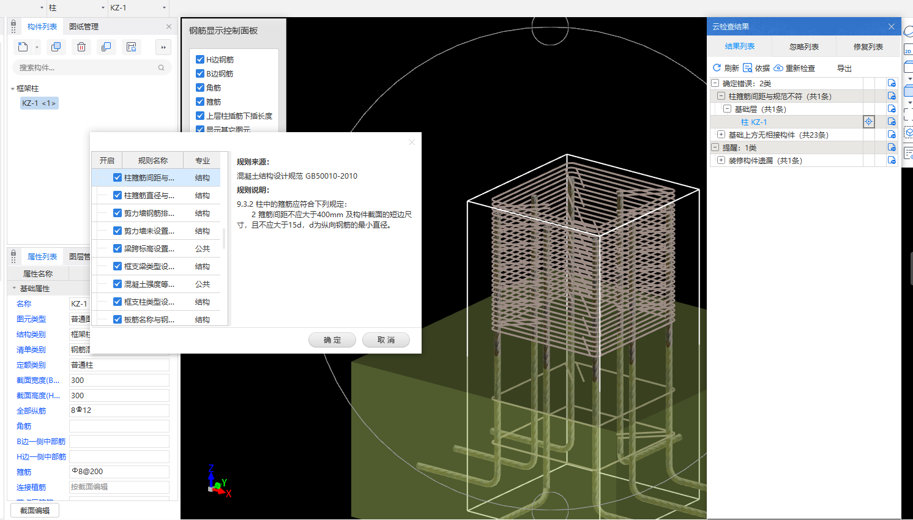Expand 装修构件遗漏 (共1条) node
This screenshot has width=913, height=520.
[x=721, y=160]
